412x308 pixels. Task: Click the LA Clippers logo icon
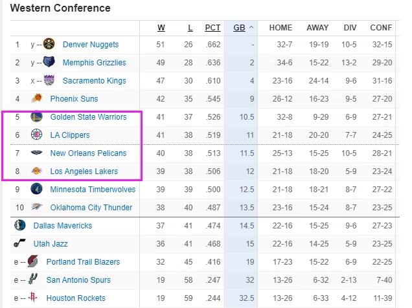click(36, 135)
